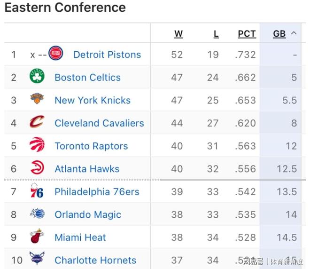310x269 pixels.
Task: Open the Boston Celtics team page
Action: pos(87,78)
